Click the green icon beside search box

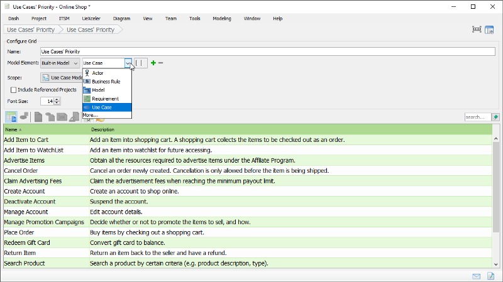(496, 117)
